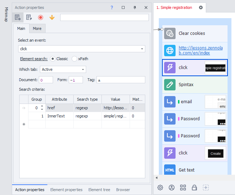The width and height of the screenshot is (235, 195).
Task: Click the Create button thumbnail
Action: point(216,153)
